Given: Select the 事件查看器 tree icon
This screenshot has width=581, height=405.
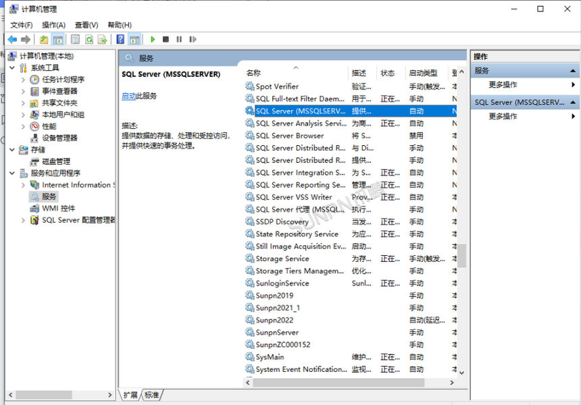Looking at the screenshot, I should pyautogui.click(x=34, y=91).
